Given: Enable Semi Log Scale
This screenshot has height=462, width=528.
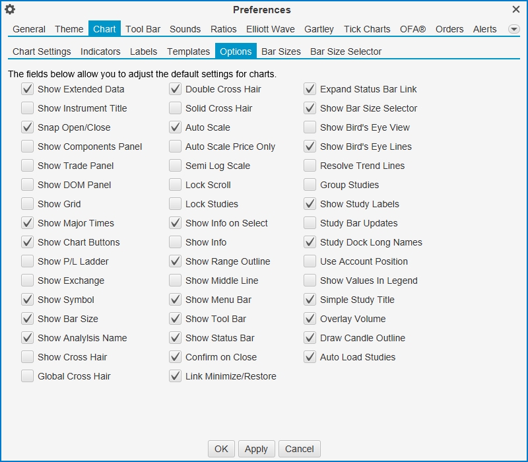Looking at the screenshot, I should 175,166.
